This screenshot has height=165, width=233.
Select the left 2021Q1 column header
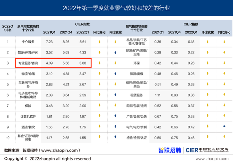(x=49, y=32)
